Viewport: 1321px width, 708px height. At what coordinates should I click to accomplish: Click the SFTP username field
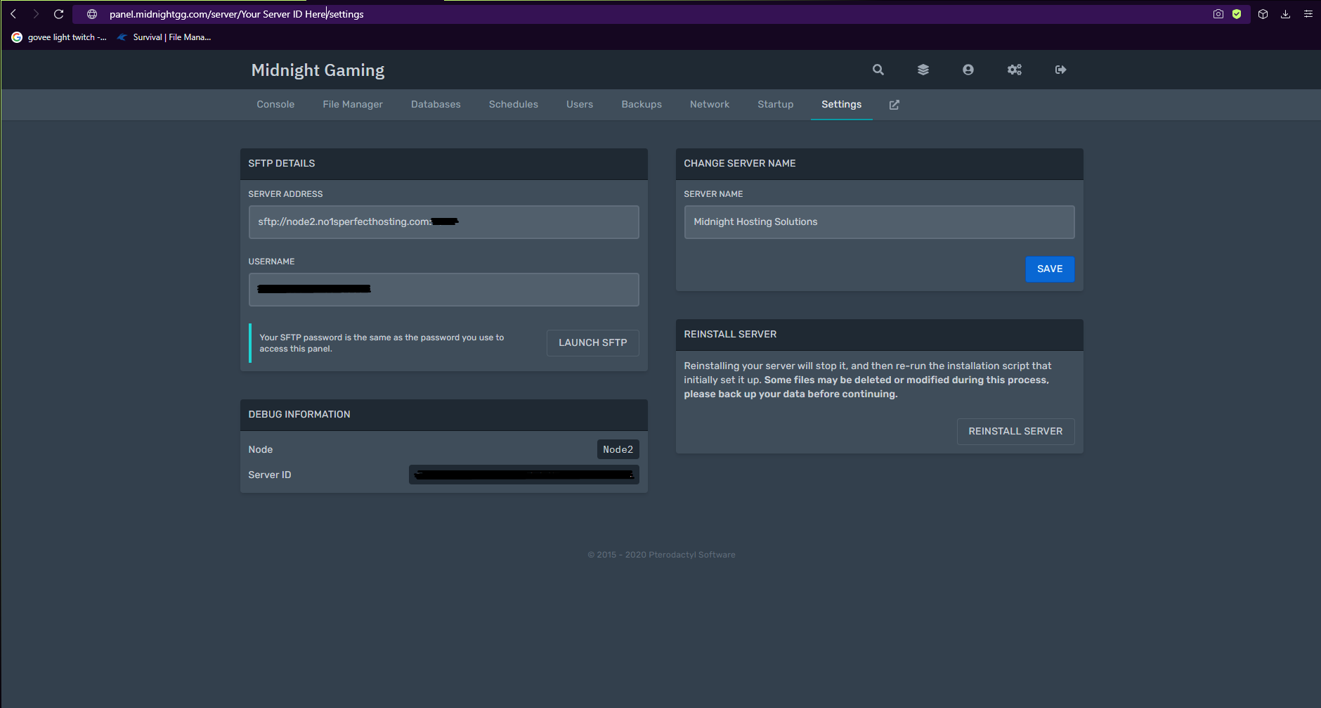click(x=443, y=290)
